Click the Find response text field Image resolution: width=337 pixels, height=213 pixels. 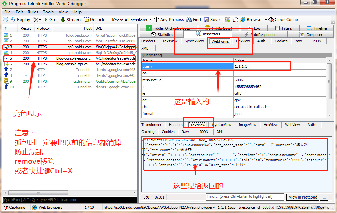pos(245,197)
